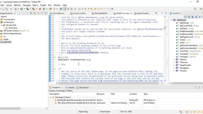Click the Next Annotation icon
This screenshot has width=203, height=114.
tap(80, 9)
